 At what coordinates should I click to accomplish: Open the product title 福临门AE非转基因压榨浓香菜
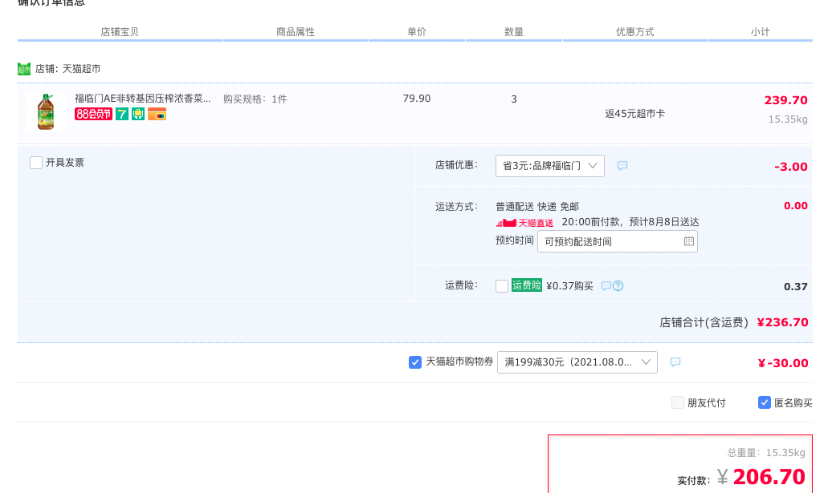(x=142, y=99)
